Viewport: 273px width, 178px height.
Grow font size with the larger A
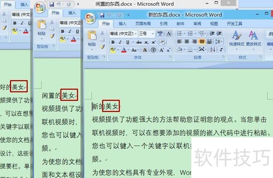click(x=162, y=50)
